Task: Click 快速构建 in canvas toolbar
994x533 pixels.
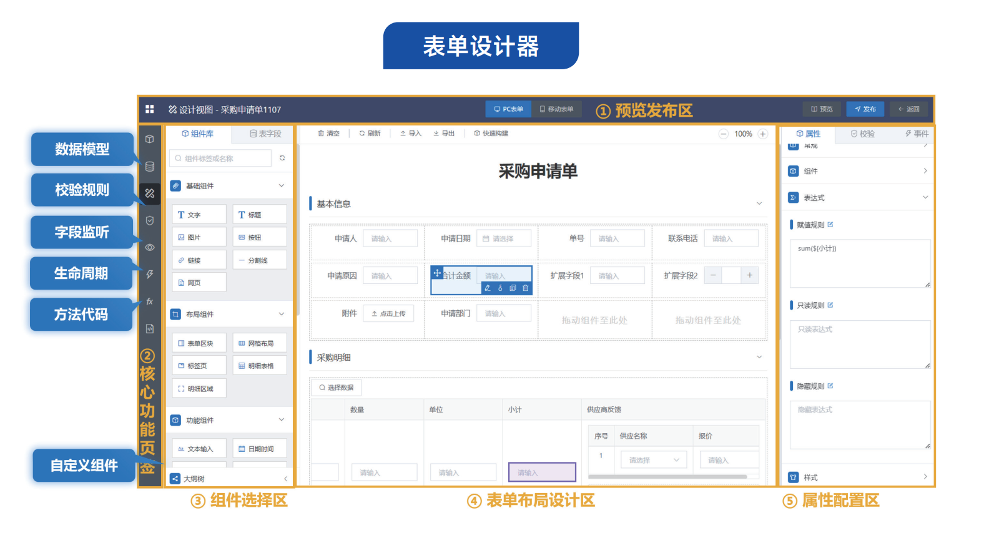Action: 491,134
